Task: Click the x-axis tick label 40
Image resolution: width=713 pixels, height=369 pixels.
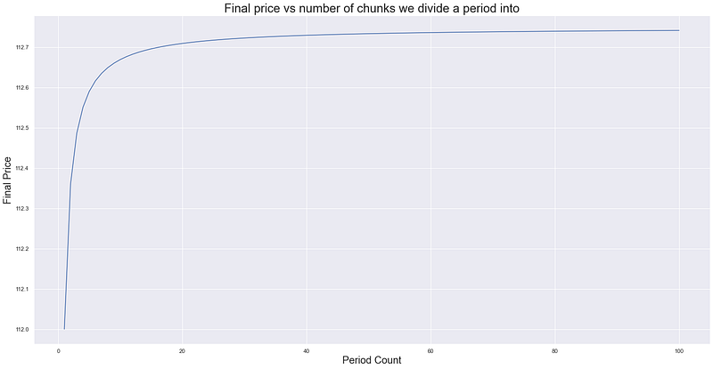Action: point(307,349)
